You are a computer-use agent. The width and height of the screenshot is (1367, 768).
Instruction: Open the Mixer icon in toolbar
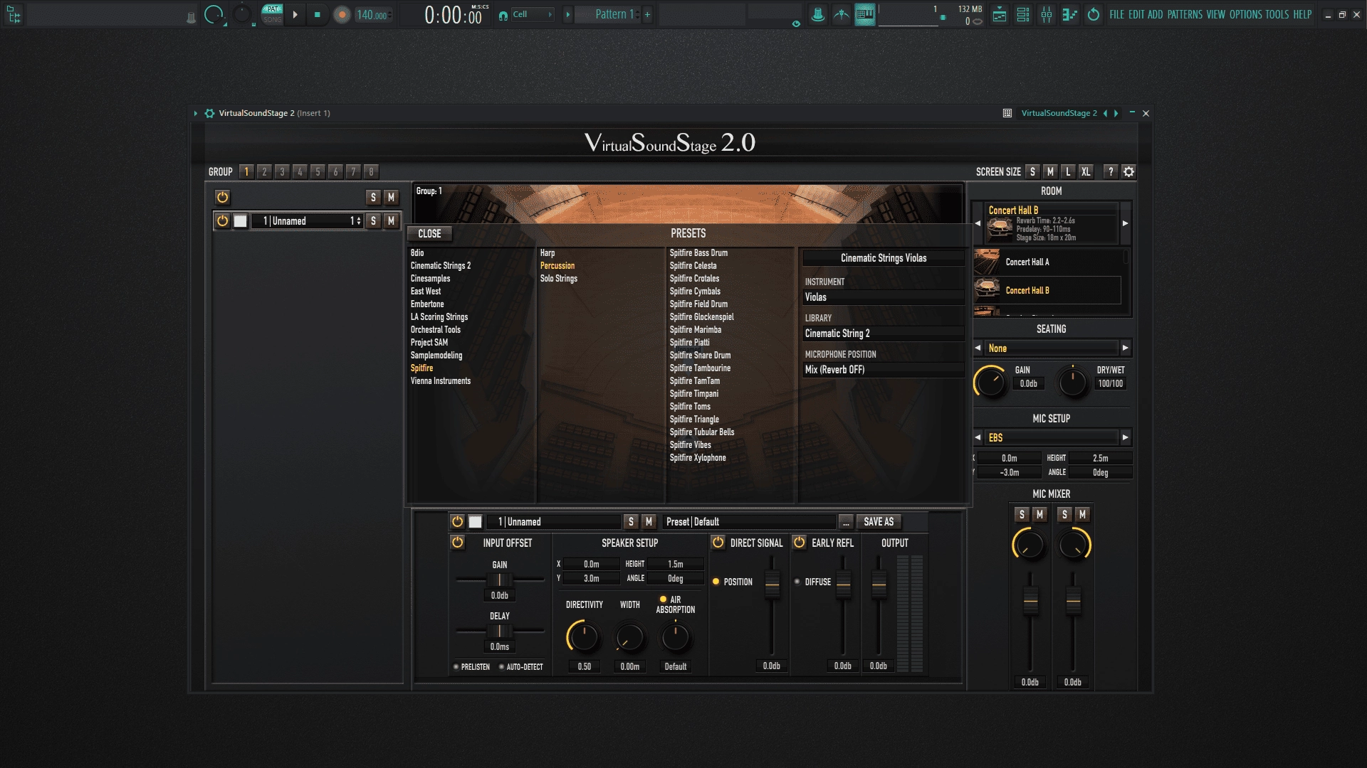[x=1047, y=14]
